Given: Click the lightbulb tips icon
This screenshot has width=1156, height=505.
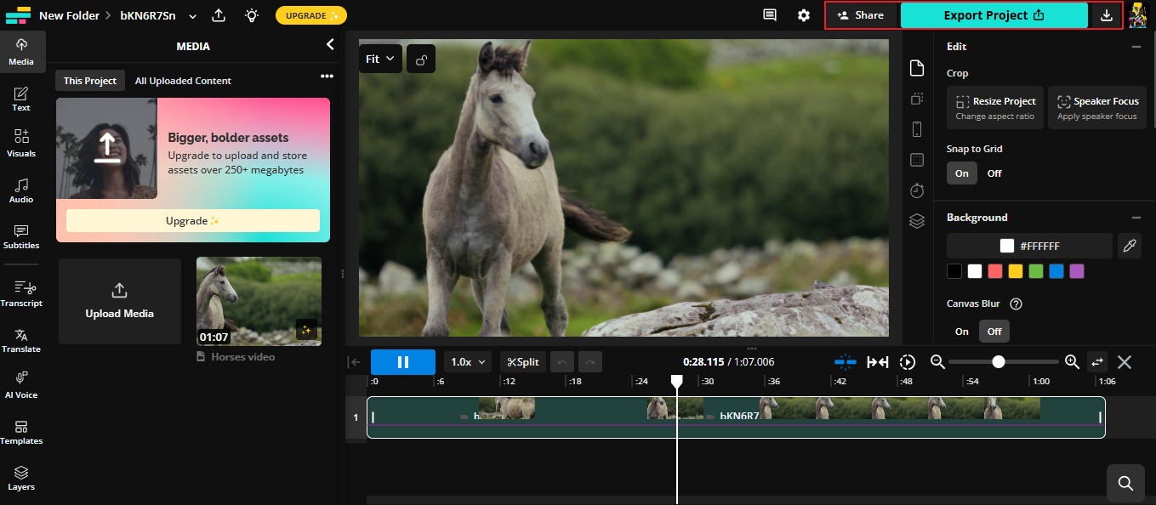Looking at the screenshot, I should (x=251, y=15).
